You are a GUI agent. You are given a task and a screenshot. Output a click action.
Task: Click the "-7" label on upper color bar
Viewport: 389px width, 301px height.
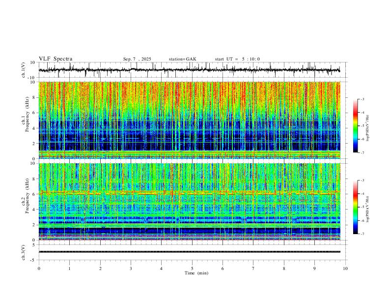(362, 152)
